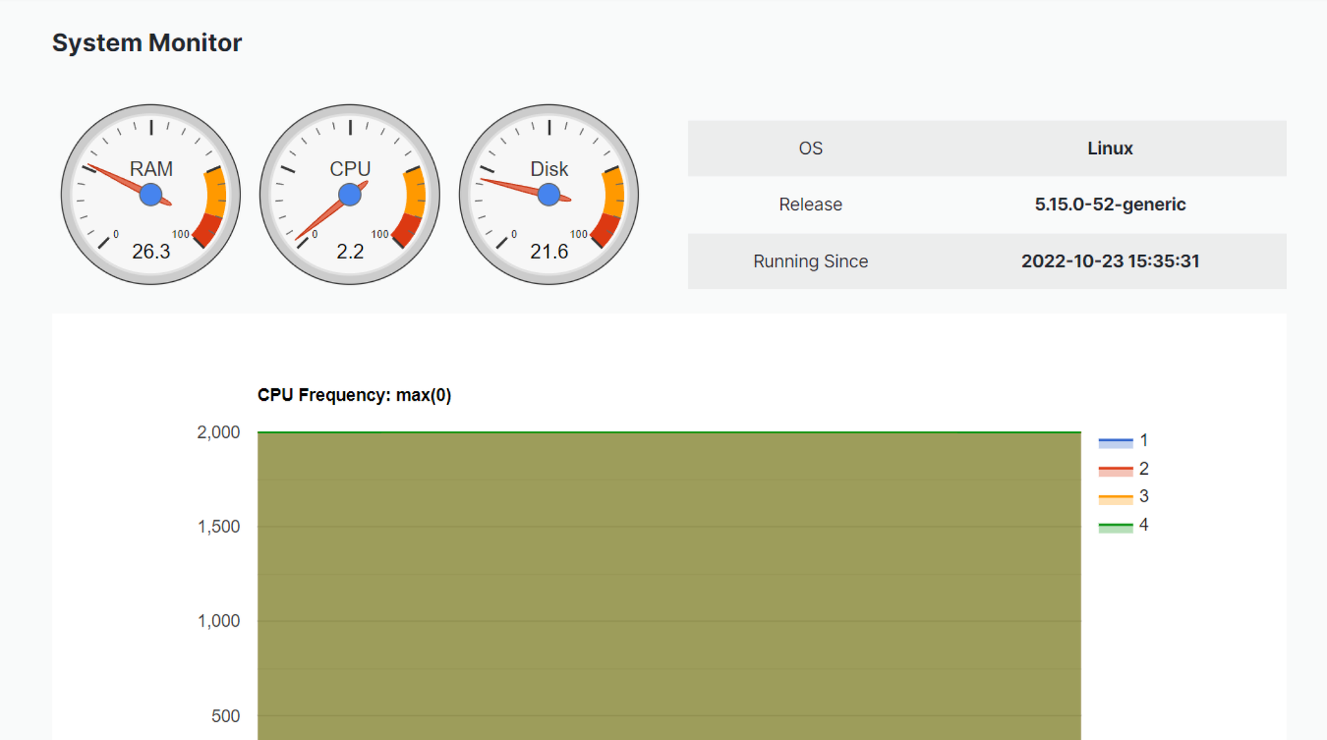This screenshot has width=1327, height=740.
Task: Click the green legend swatch for series 4
Action: pyautogui.click(x=1115, y=526)
